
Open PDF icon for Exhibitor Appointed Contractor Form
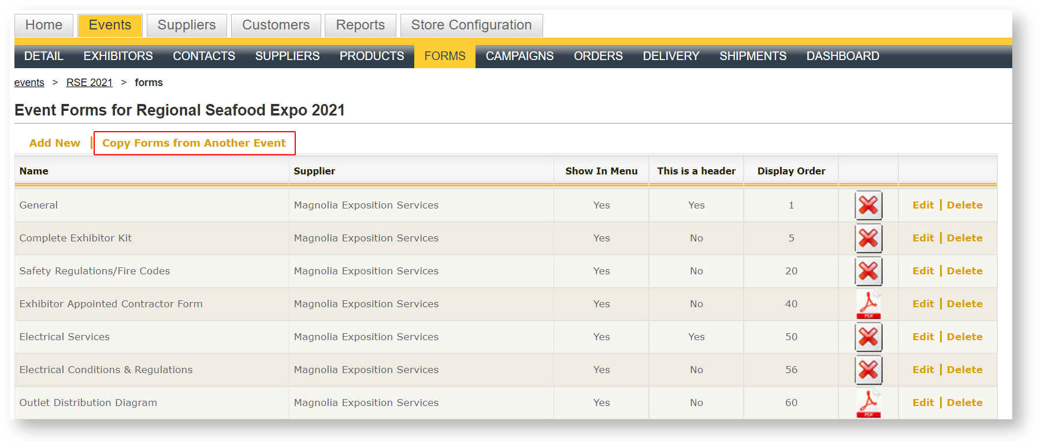(868, 304)
